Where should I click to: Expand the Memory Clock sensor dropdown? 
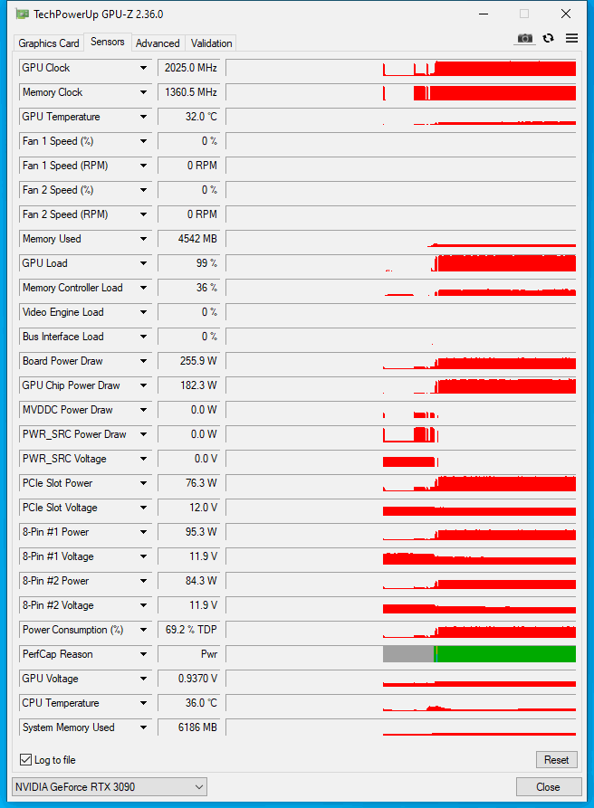143,92
